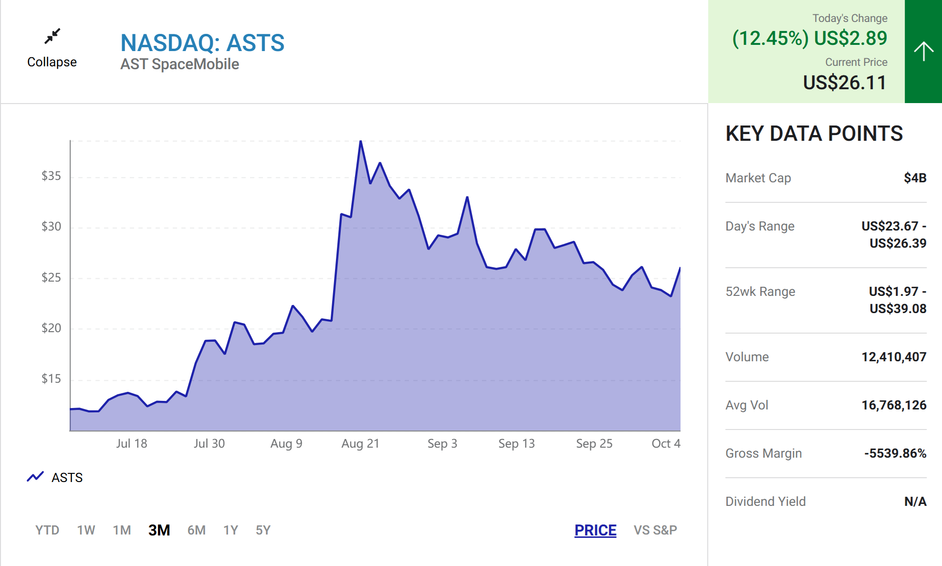Click the Collapse arrows icon
942x566 pixels.
(x=52, y=36)
